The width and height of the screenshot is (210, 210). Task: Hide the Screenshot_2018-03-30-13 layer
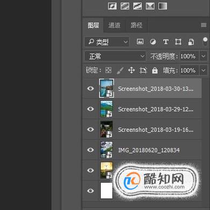pyautogui.click(x=90, y=88)
